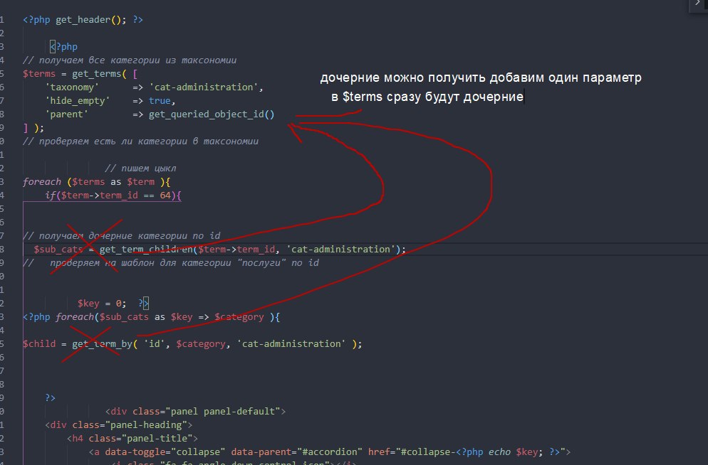The image size is (708, 465).
Task: Click data-parent="#accordion" attribute
Action: click(296, 452)
